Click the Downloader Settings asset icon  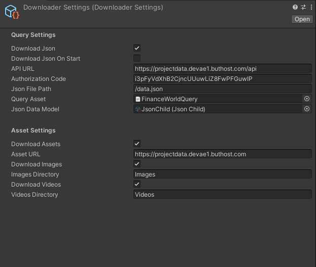click(11, 11)
